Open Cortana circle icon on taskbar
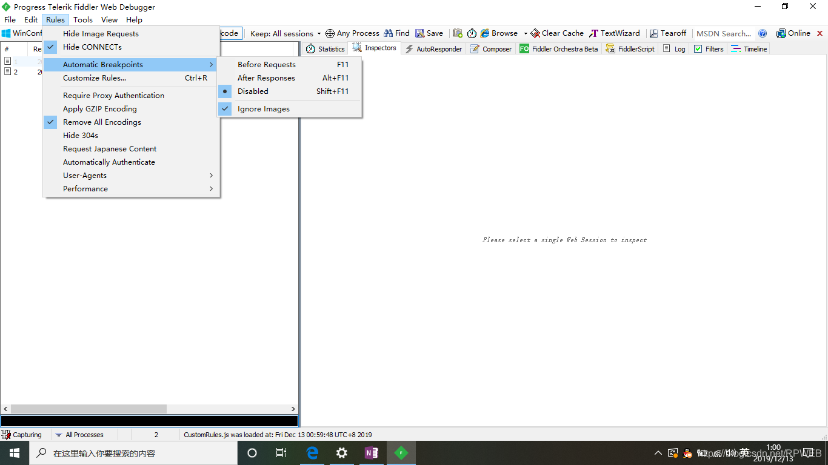This screenshot has height=465, width=828. tap(252, 453)
